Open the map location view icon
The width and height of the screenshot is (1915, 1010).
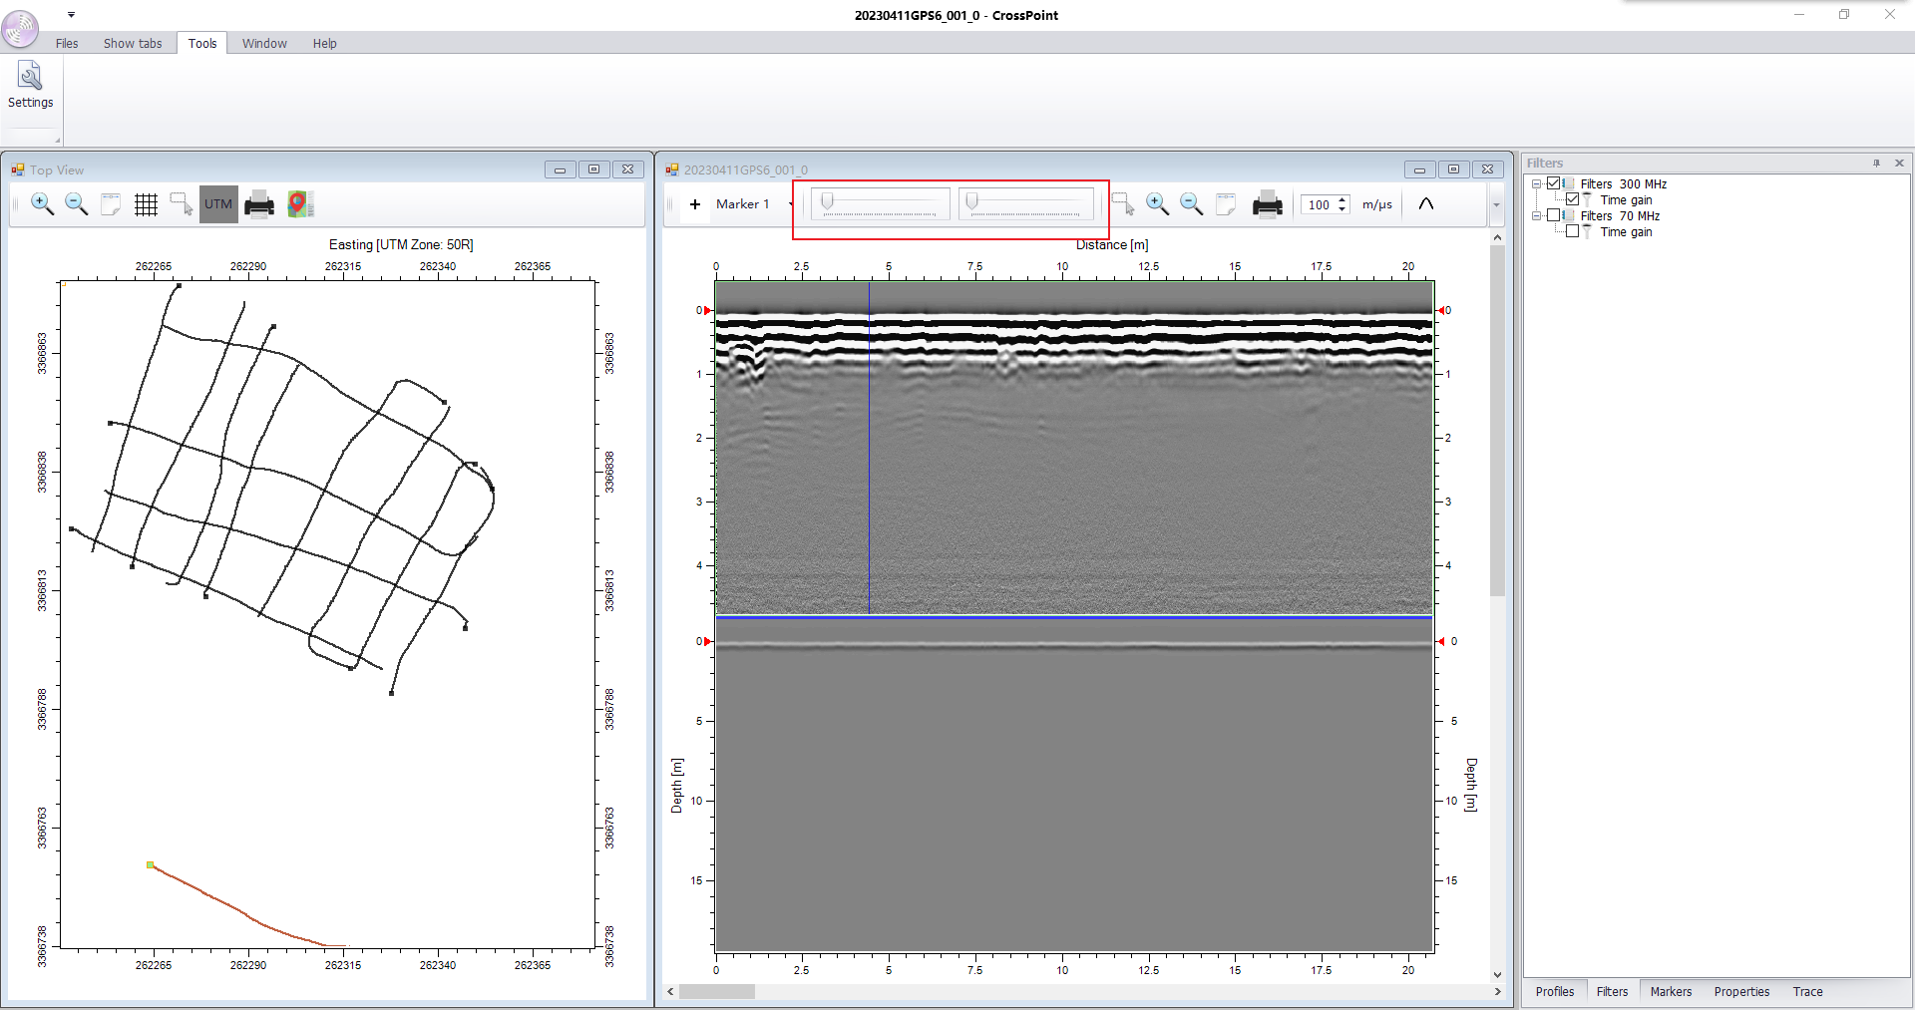point(300,204)
